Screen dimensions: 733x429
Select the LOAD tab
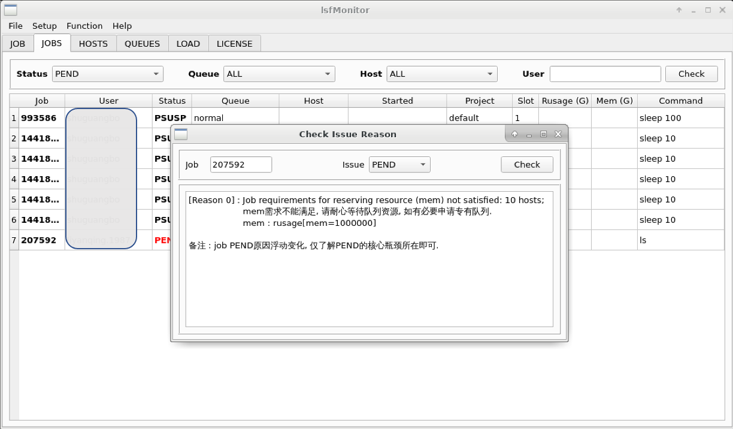(x=188, y=43)
